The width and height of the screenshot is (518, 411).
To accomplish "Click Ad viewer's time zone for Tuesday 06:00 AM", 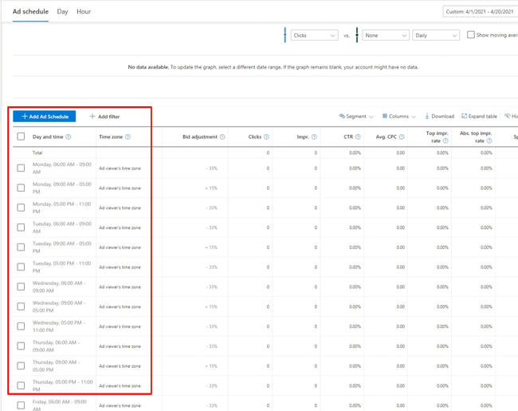I will click(120, 227).
